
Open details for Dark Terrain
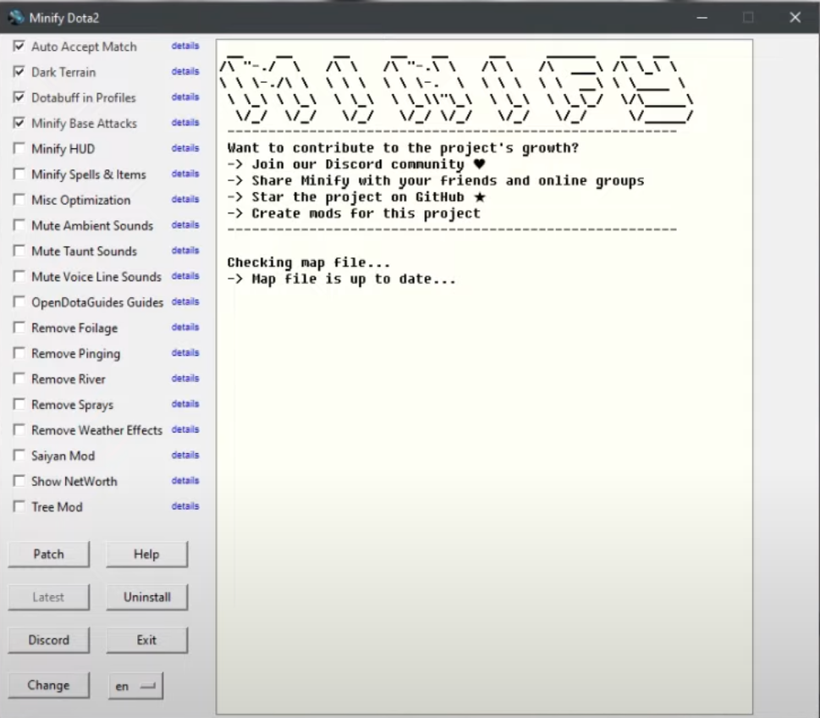[x=185, y=71]
